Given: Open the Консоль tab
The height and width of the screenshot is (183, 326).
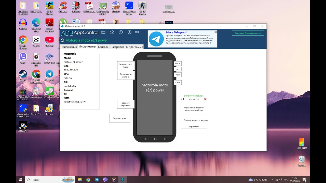Looking at the screenshot, I should tap(103, 47).
